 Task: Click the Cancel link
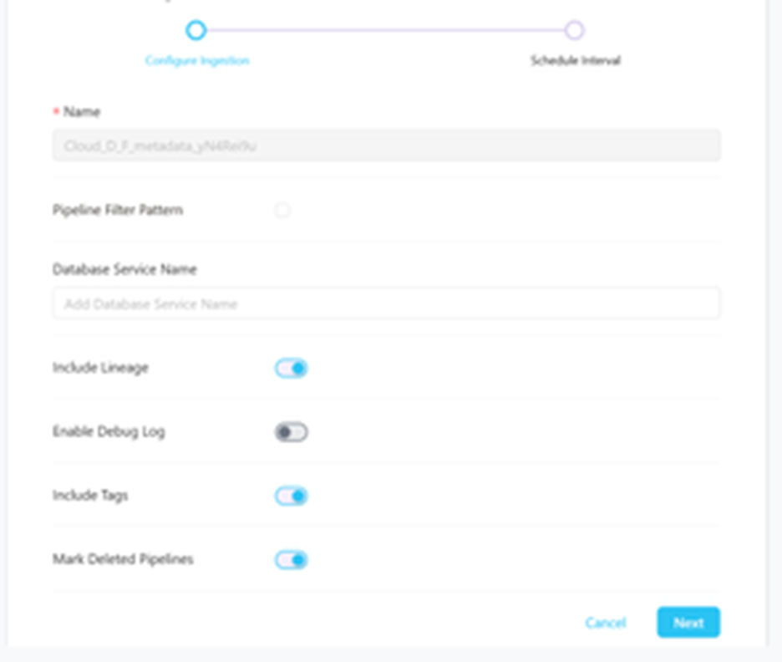pyautogui.click(x=606, y=623)
